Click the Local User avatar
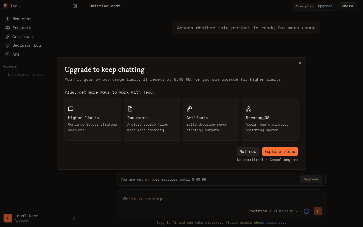The image size is (363, 227). pyautogui.click(x=8, y=218)
